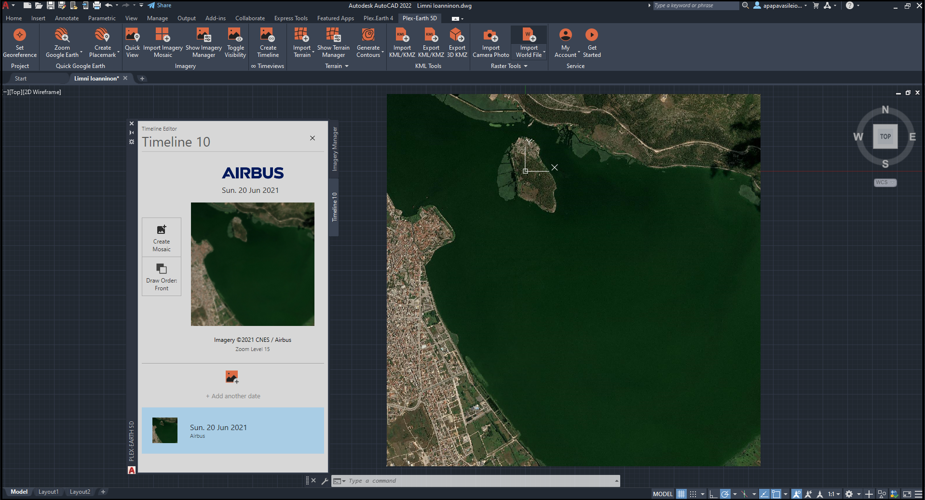Click Import Imagery Mosaic

tap(163, 43)
